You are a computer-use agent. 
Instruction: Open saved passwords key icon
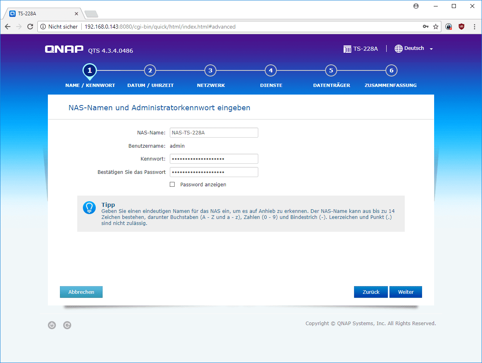pyautogui.click(x=425, y=27)
